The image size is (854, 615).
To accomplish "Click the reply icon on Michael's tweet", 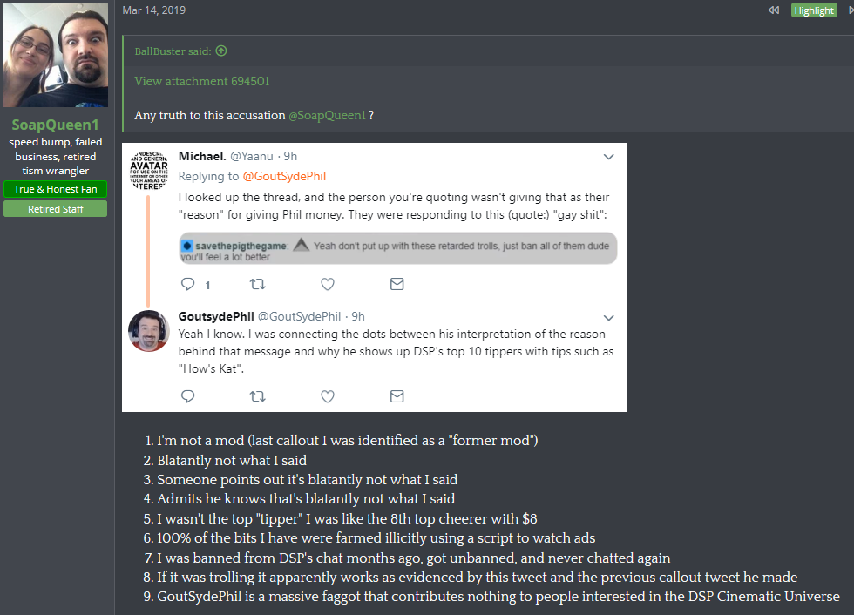I will point(188,284).
